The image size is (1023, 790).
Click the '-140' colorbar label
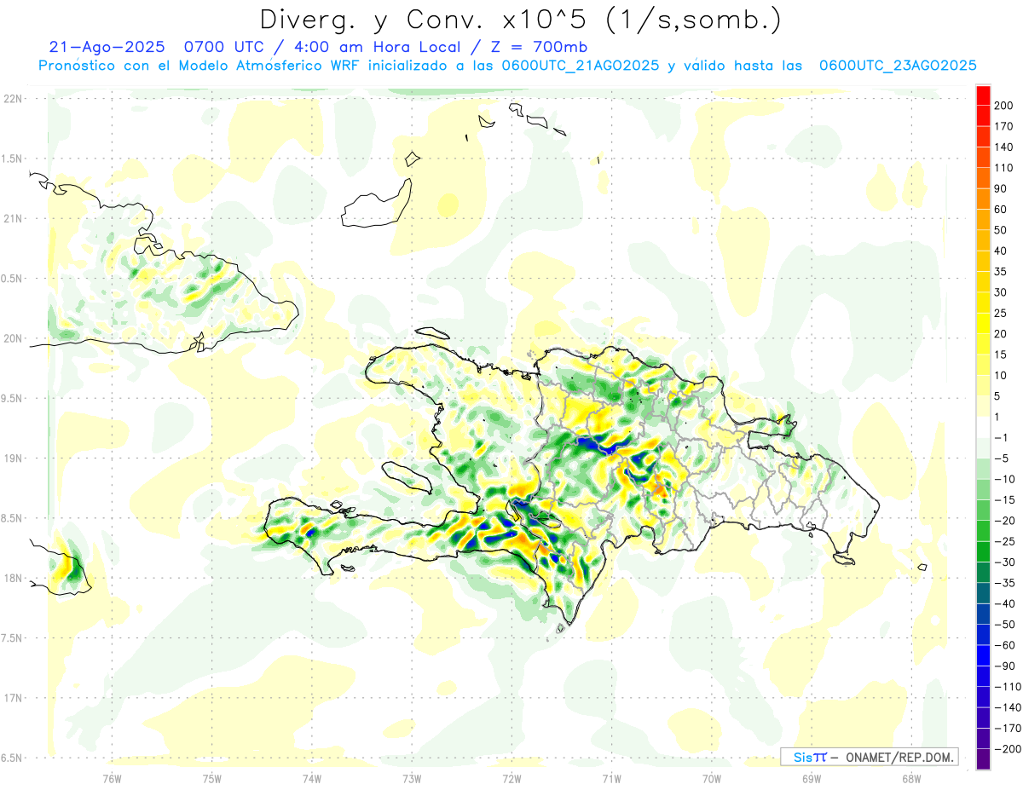(x=1007, y=708)
